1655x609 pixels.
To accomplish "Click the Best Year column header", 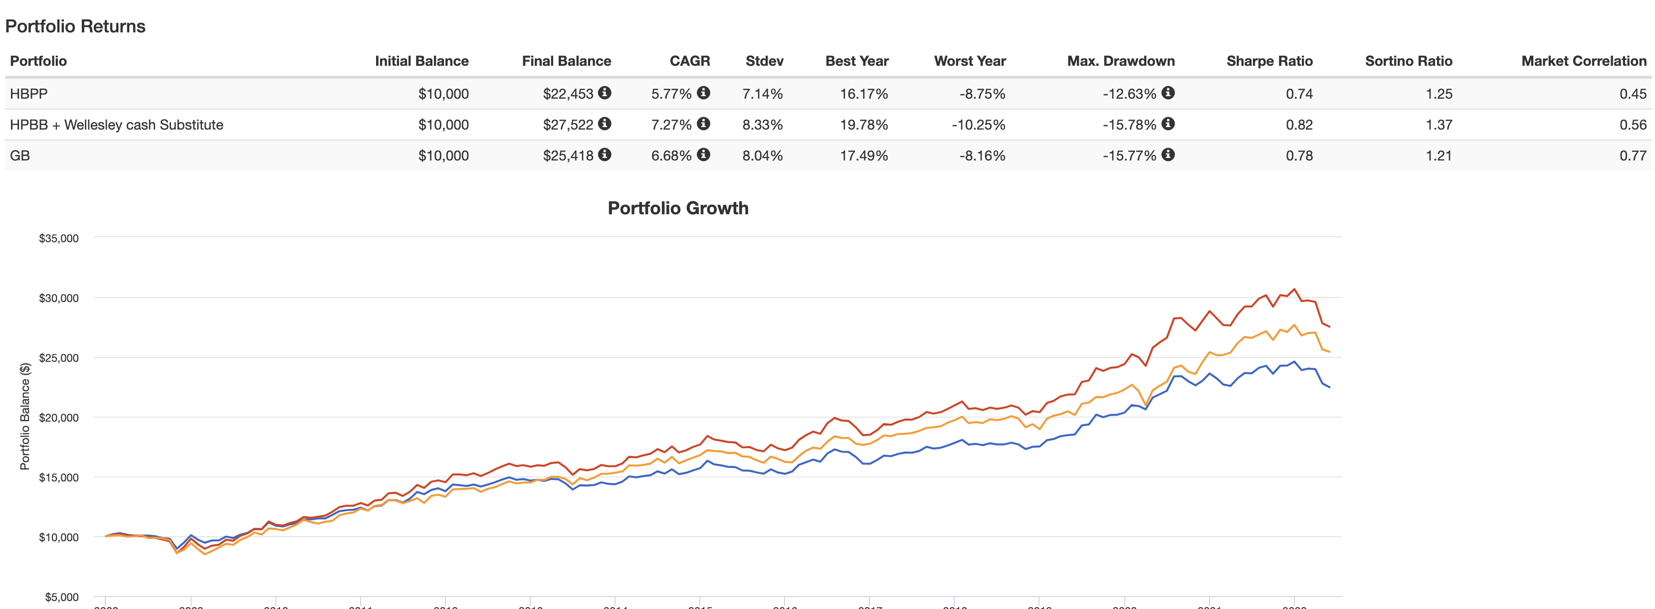I will point(856,61).
